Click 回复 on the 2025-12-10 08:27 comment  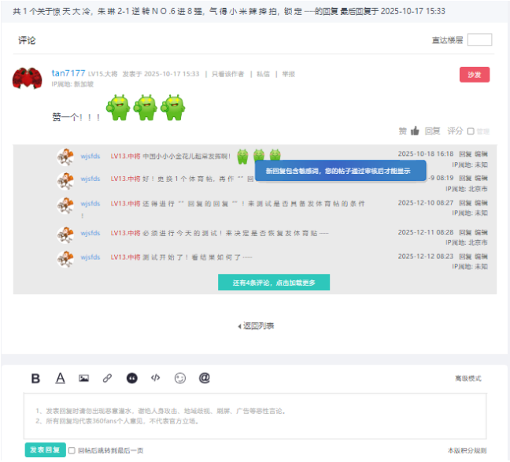click(x=465, y=203)
